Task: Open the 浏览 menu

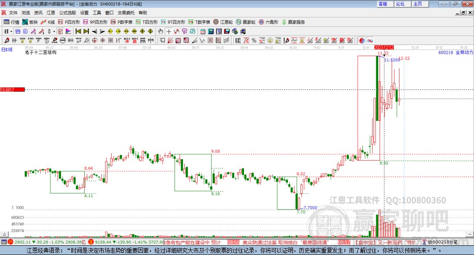Action: point(26,12)
